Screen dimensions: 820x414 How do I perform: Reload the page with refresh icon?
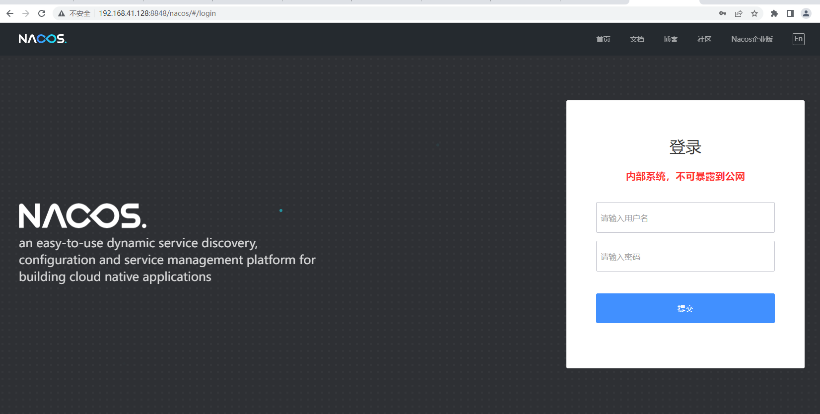click(42, 13)
